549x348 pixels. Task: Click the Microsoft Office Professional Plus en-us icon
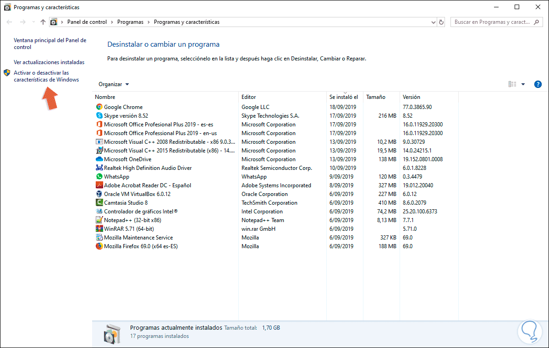pyautogui.click(x=99, y=133)
